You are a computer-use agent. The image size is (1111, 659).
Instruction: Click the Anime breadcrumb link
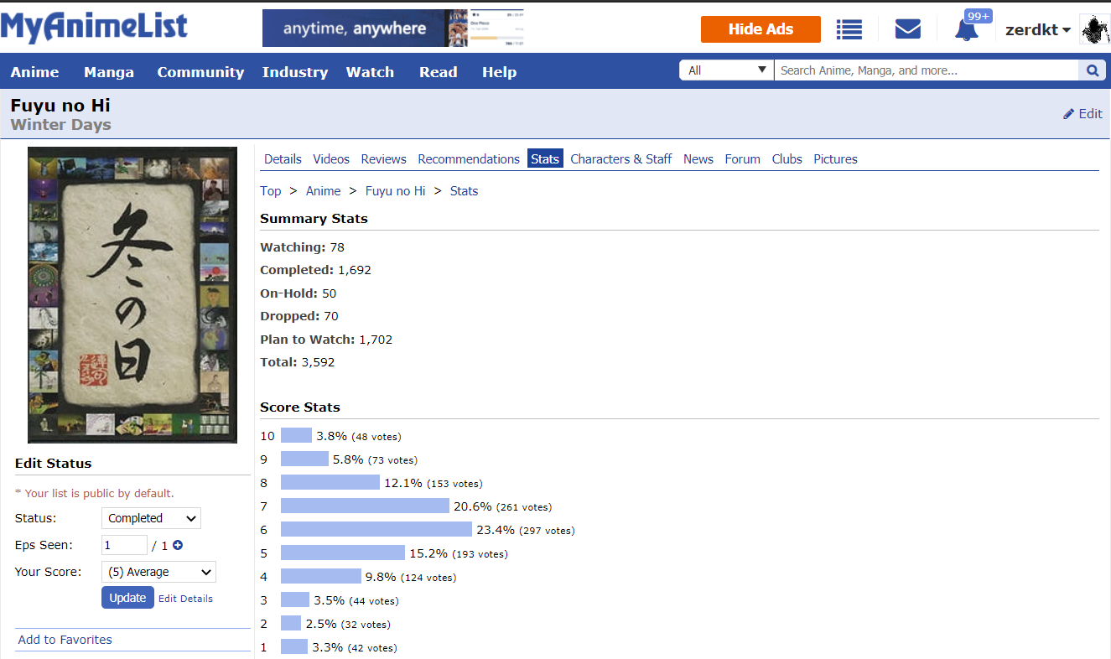click(324, 191)
